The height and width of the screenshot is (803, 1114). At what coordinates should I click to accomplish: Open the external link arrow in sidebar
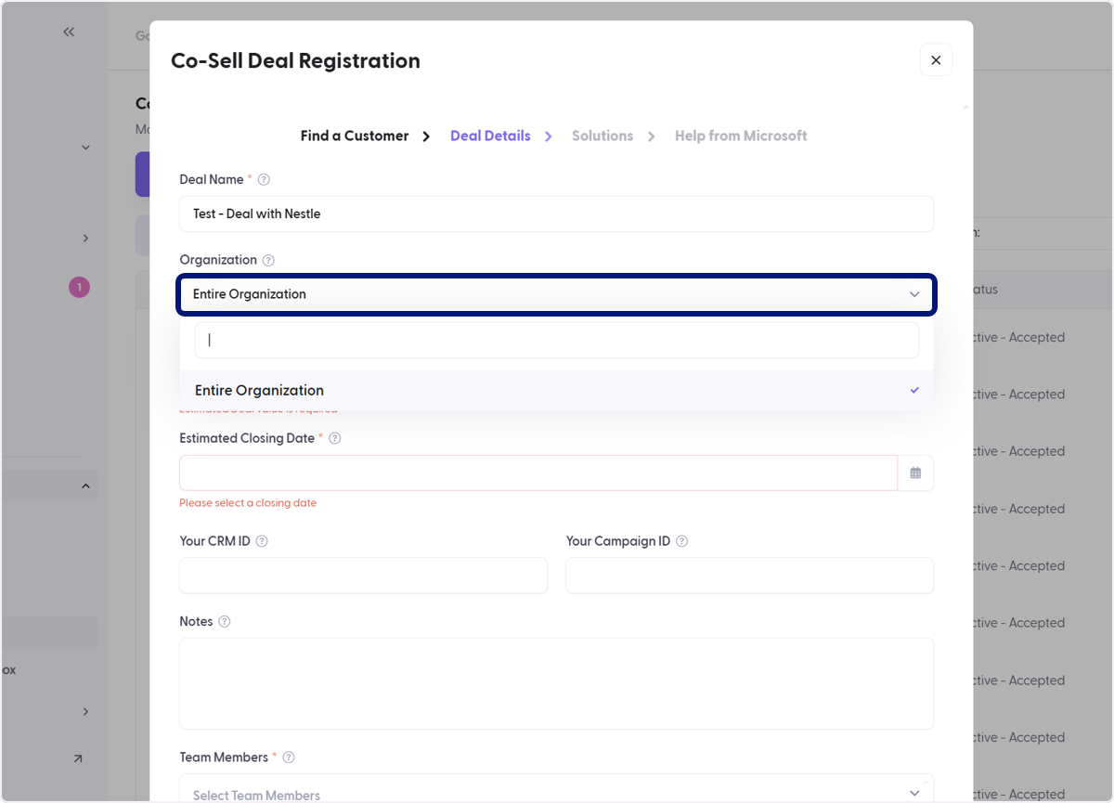click(x=78, y=758)
